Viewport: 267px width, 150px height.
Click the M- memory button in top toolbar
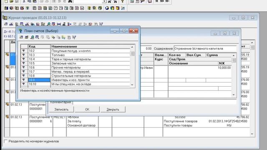[167, 1]
